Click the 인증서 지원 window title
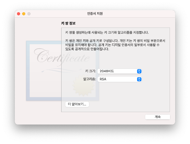The image size is (190, 144). pos(95,13)
